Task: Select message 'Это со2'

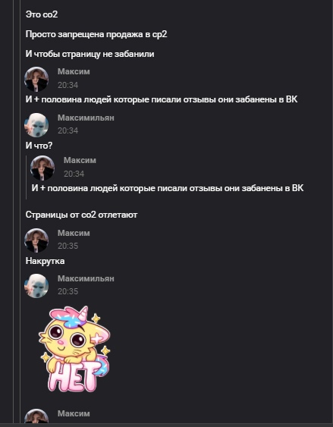Action: (x=42, y=14)
